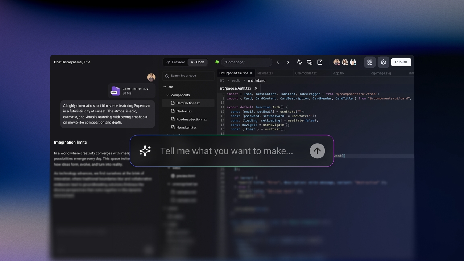Open settings gear button
This screenshot has height=261, width=464.
pos(383,62)
